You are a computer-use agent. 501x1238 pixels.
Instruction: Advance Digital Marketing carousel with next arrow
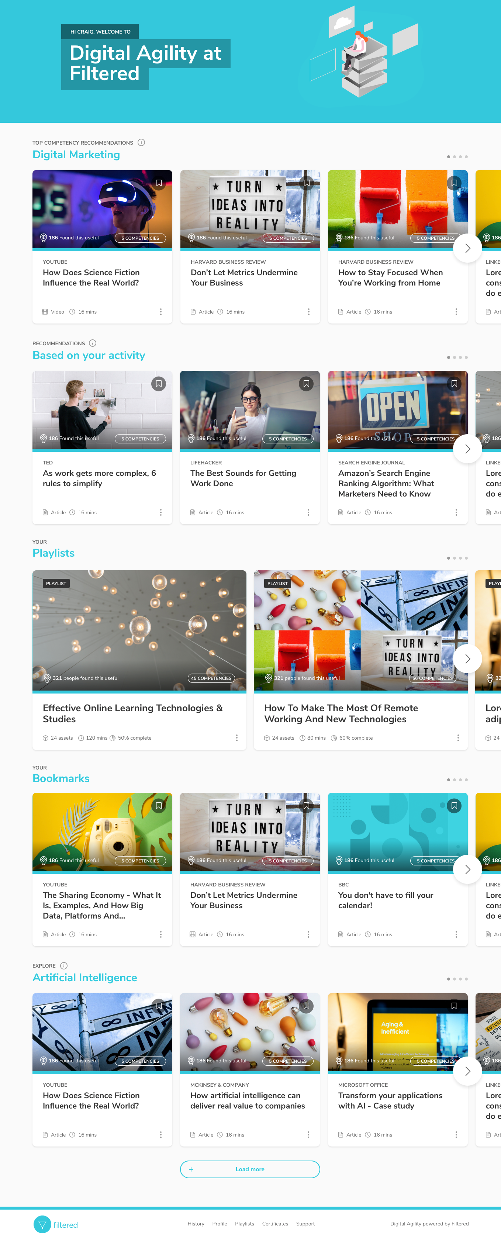coord(467,248)
